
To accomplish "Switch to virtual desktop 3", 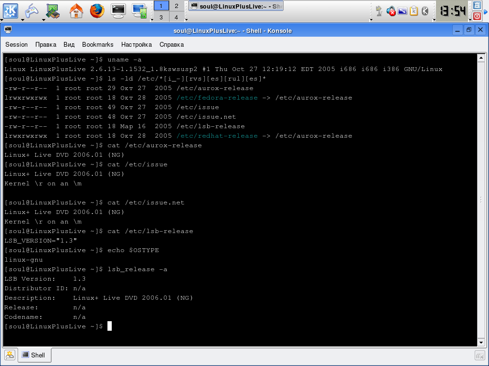I will (161, 17).
